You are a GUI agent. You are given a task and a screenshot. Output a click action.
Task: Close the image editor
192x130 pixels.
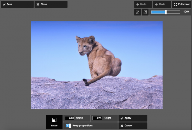coord(51,5)
